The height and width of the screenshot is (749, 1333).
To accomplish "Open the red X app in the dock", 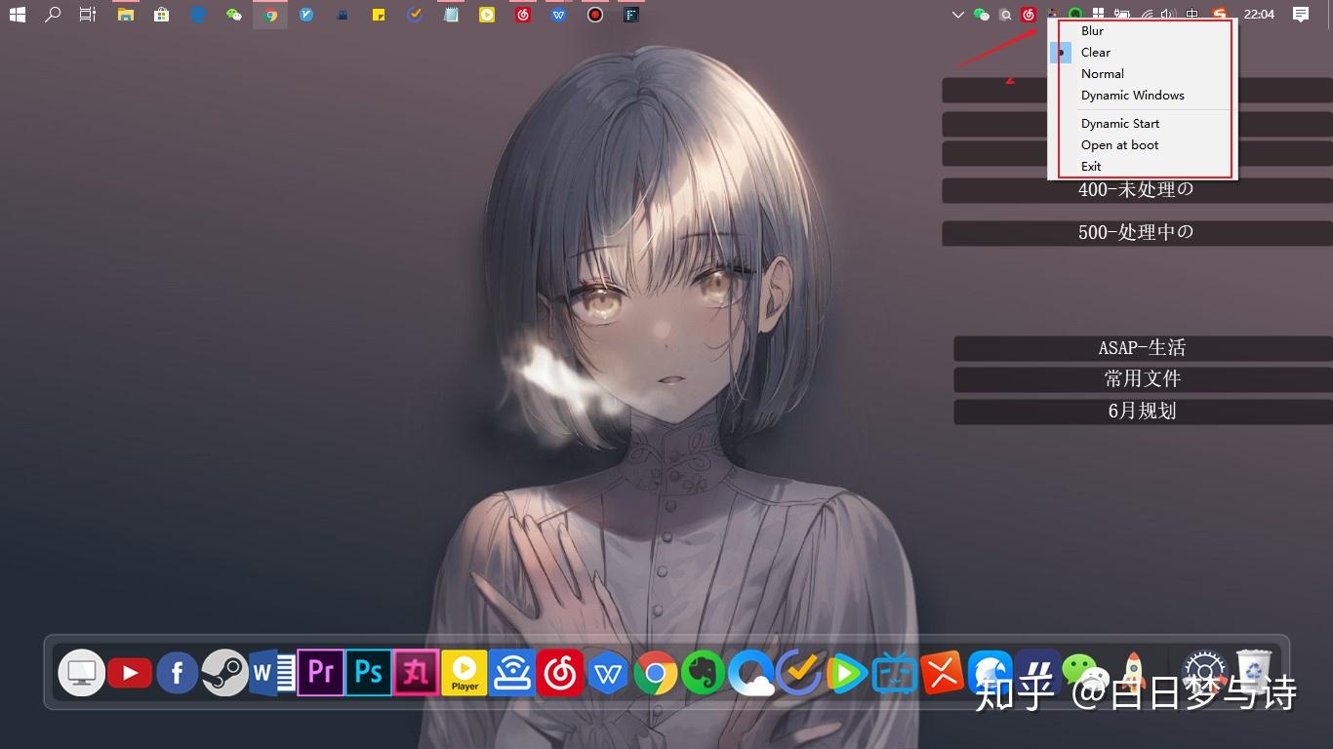I will [943, 673].
